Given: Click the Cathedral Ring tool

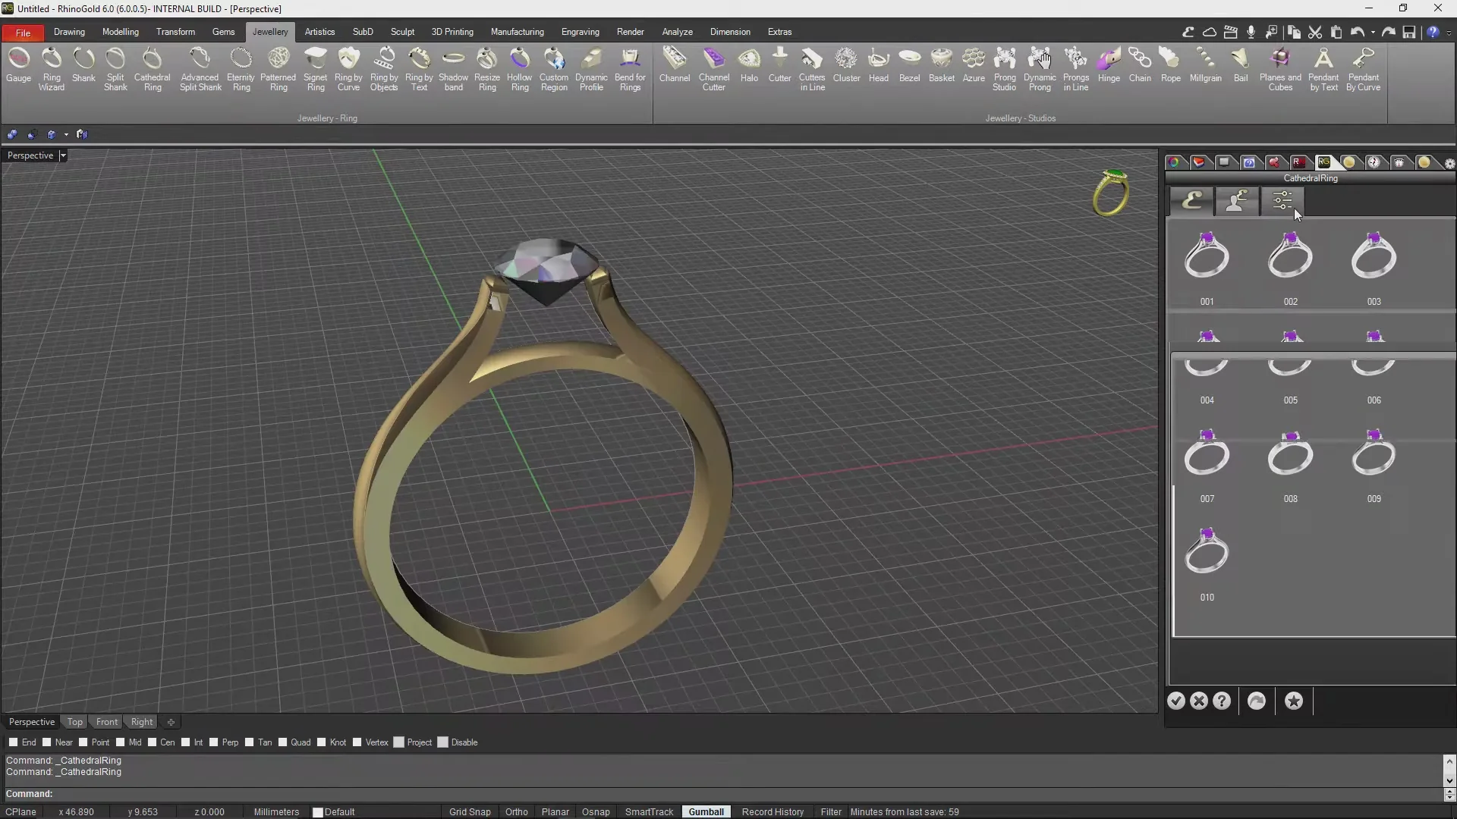Looking at the screenshot, I should point(153,69).
